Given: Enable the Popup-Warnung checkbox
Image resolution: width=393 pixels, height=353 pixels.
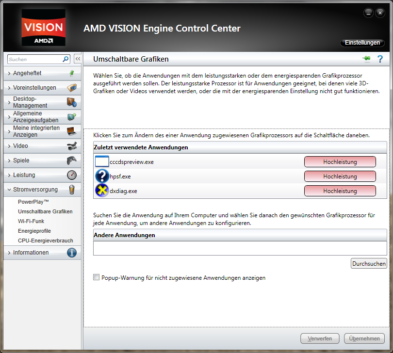Looking at the screenshot, I should pos(96,277).
